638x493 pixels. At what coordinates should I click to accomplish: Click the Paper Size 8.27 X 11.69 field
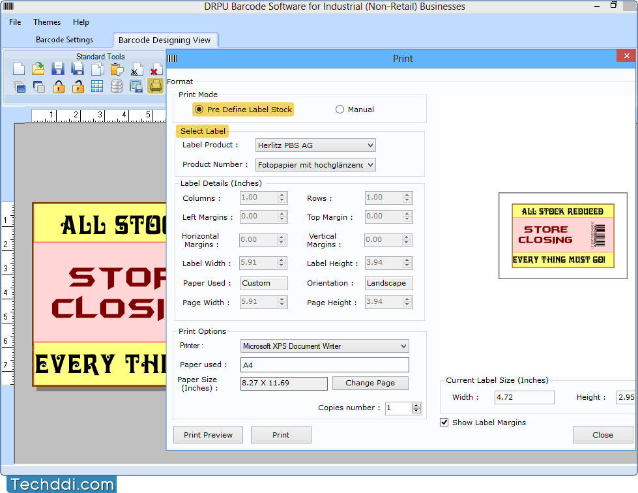pos(283,383)
